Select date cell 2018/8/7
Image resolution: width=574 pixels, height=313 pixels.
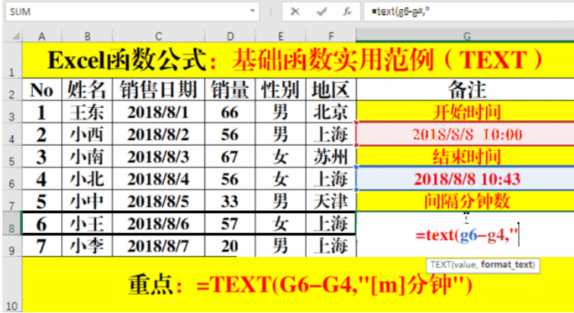[x=159, y=246]
